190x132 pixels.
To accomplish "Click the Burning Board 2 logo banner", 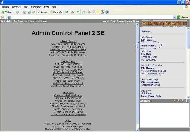I will (x=164, y=24).
